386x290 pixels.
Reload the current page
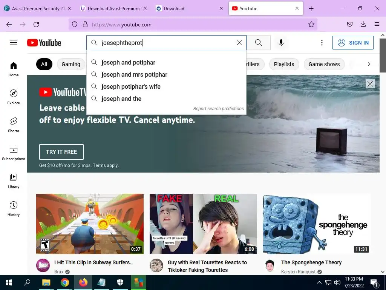coord(36,25)
